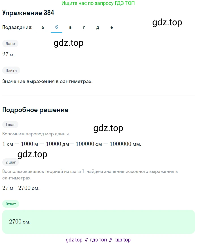Click the «2 шаг» step badge

(10, 162)
